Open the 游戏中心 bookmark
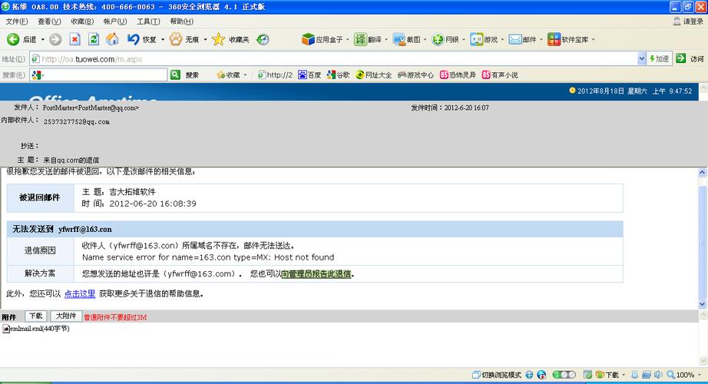The width and height of the screenshot is (708, 384). (415, 75)
